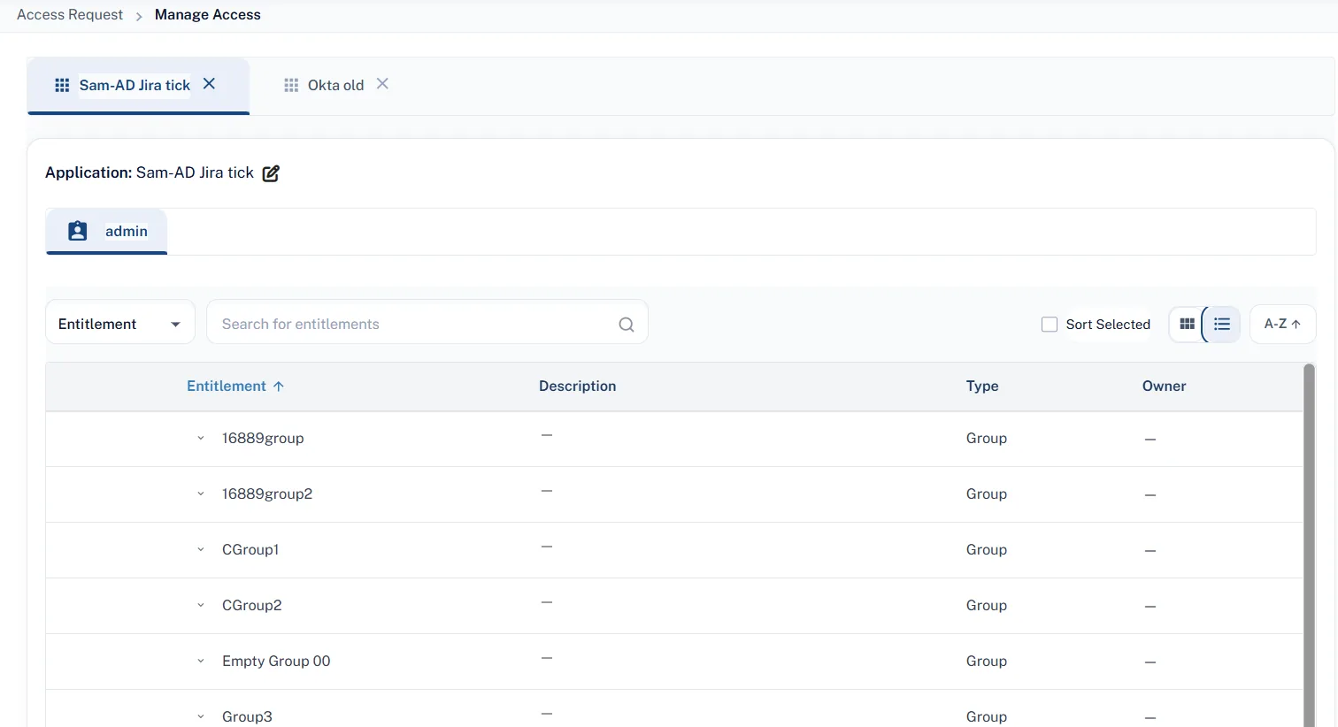Image resolution: width=1338 pixels, height=727 pixels.
Task: Click the Group type cell for Empty Group 00
Action: coord(987,662)
